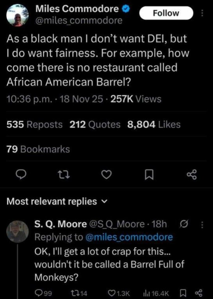Image resolution: width=213 pixels, height=299 pixels.
Task: Click the Follow button
Action: tap(166, 13)
